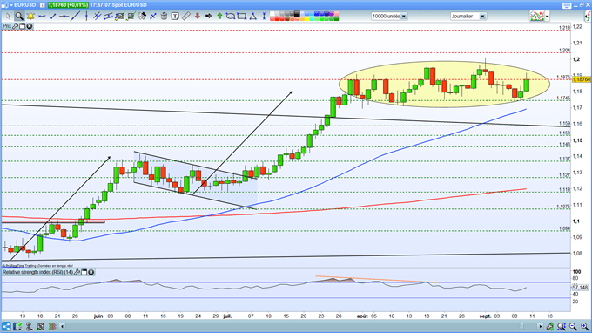Select the triangle drawing tool
592x333 pixels.
coord(252,17)
